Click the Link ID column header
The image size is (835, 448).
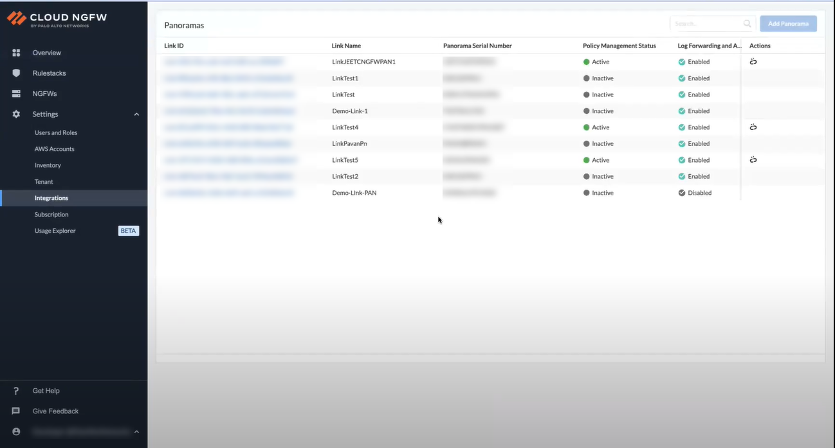pos(174,46)
